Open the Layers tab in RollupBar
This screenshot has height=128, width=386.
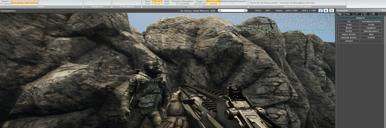coord(373,14)
